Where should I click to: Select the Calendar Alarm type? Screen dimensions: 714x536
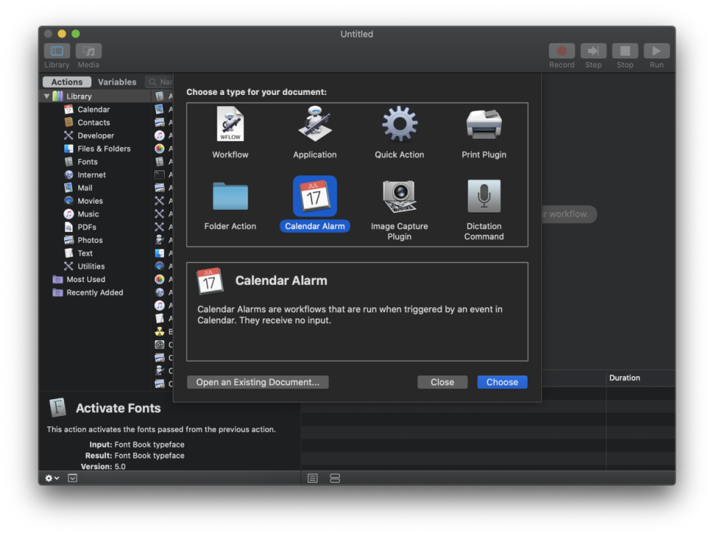click(x=314, y=204)
